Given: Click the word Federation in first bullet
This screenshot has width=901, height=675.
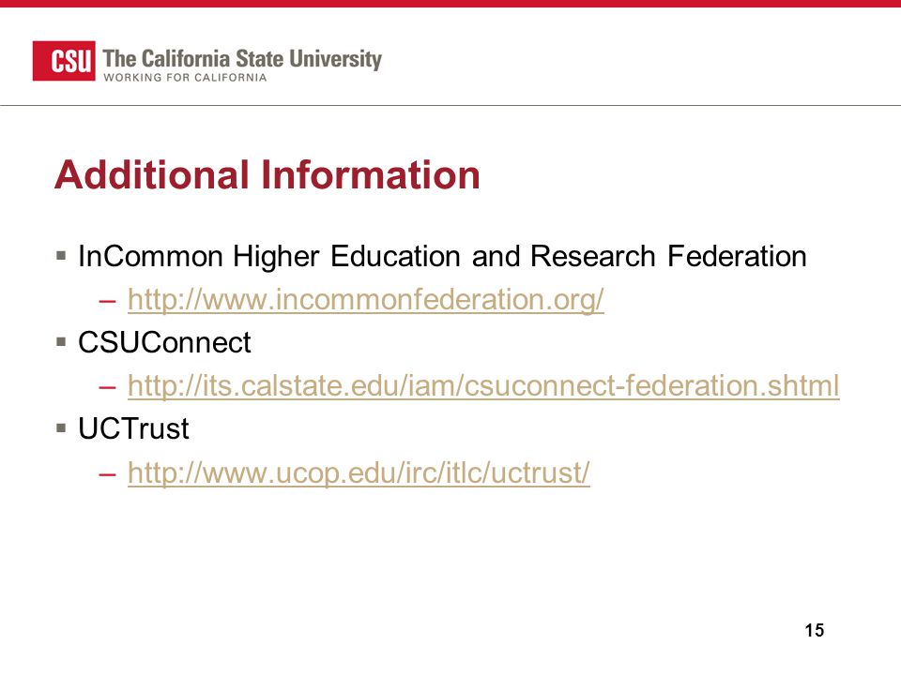Looking at the screenshot, I should (738, 256).
